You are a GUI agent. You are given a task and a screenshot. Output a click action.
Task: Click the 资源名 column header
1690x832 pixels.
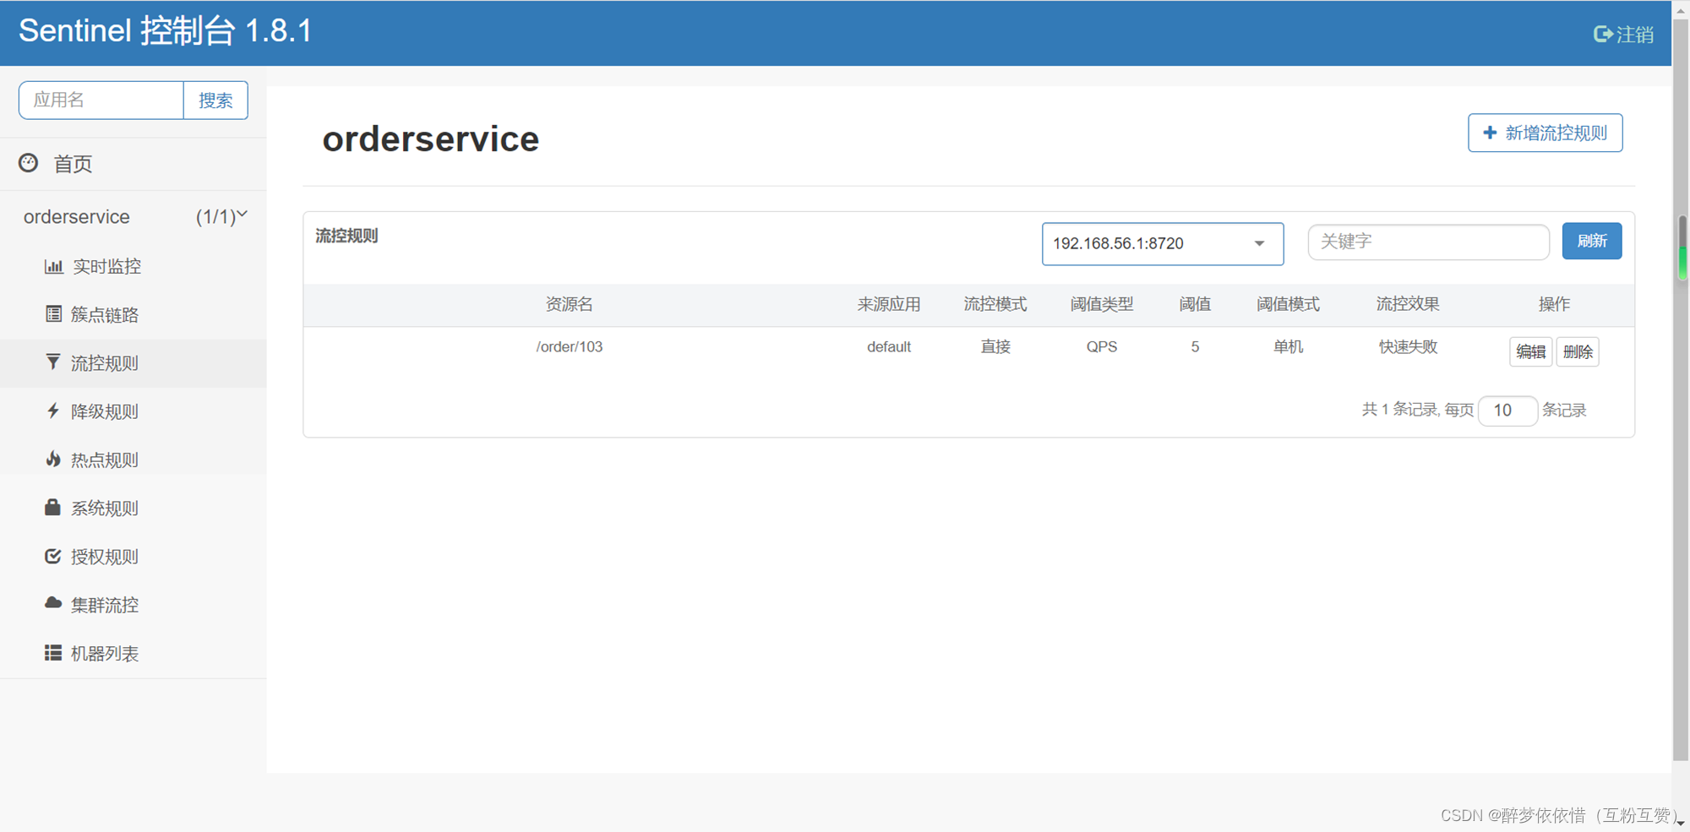pos(570,304)
